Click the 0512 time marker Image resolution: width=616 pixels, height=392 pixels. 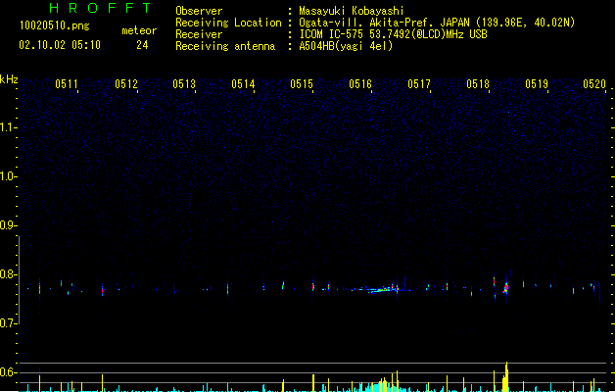[x=126, y=83]
